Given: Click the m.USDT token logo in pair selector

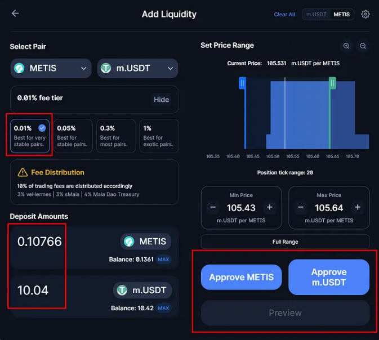Looking at the screenshot, I should point(106,68).
